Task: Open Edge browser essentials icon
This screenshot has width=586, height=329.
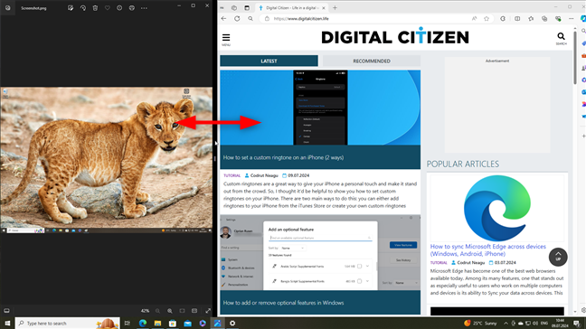Action: (558, 19)
